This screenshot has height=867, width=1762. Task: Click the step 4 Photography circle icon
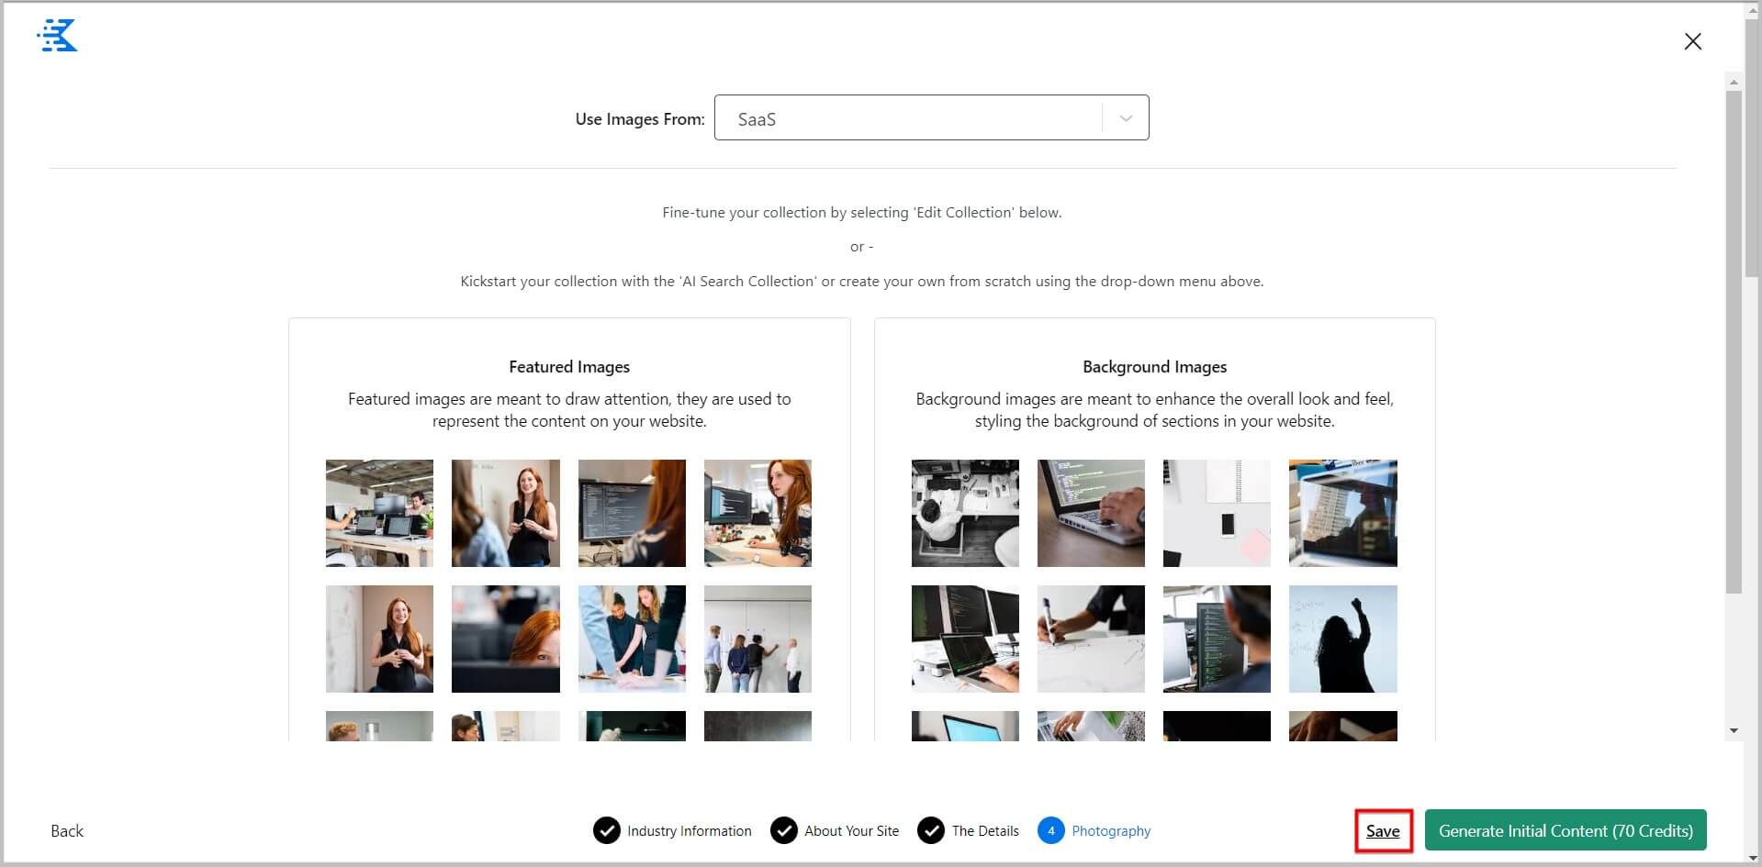(1050, 830)
